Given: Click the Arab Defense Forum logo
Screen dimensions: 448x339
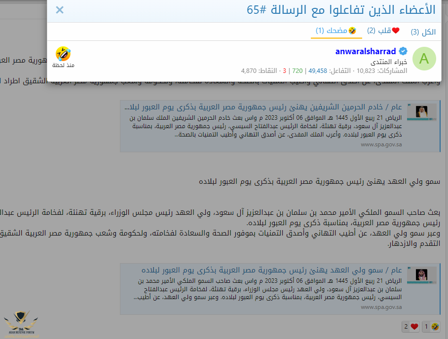Looking at the screenshot, I should [21, 324].
